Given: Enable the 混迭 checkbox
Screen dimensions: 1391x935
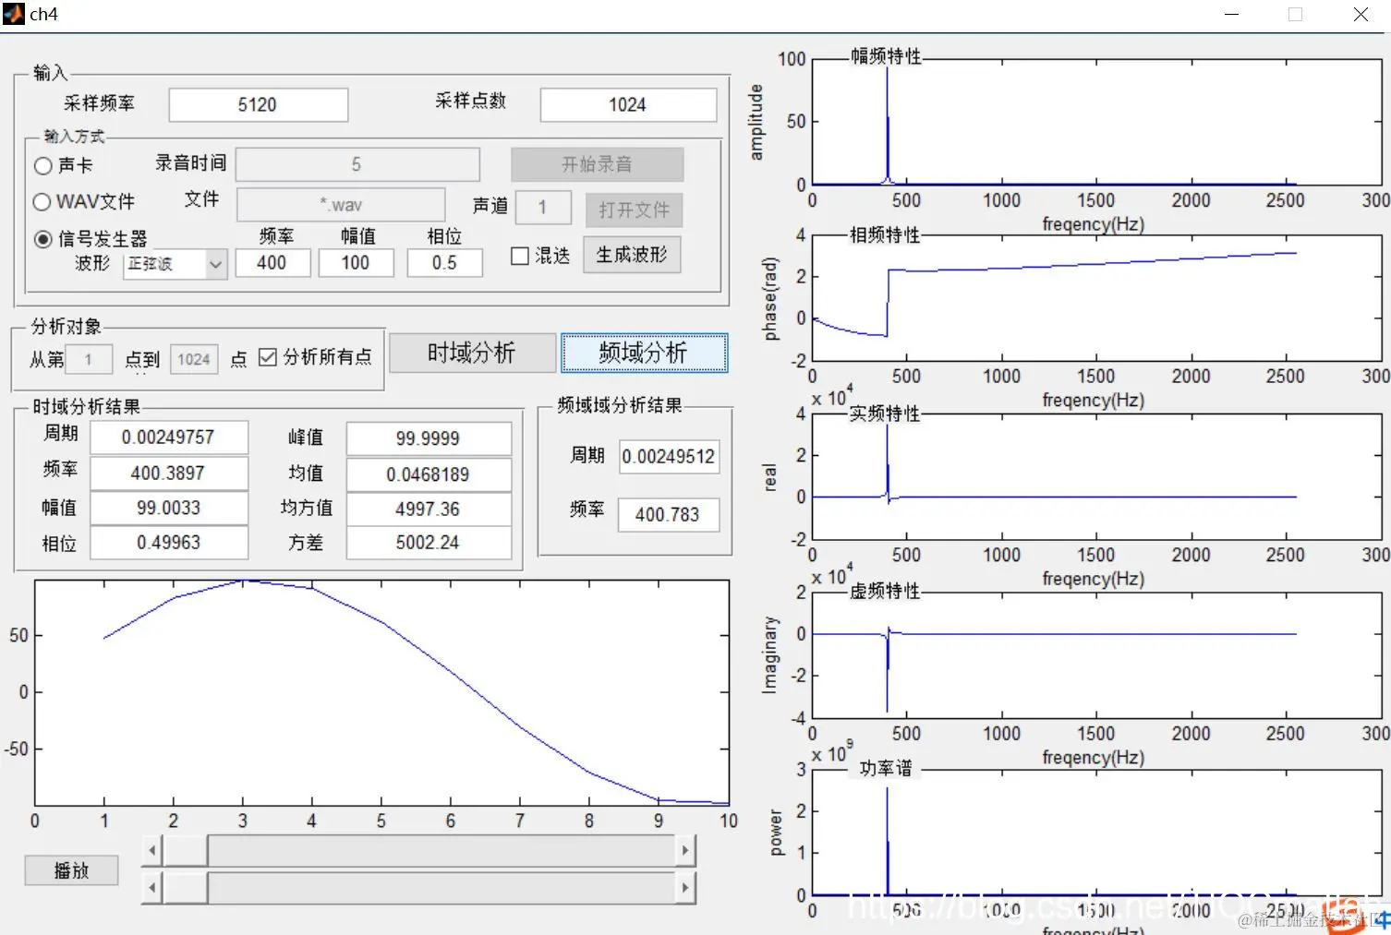Looking at the screenshot, I should 519,256.
